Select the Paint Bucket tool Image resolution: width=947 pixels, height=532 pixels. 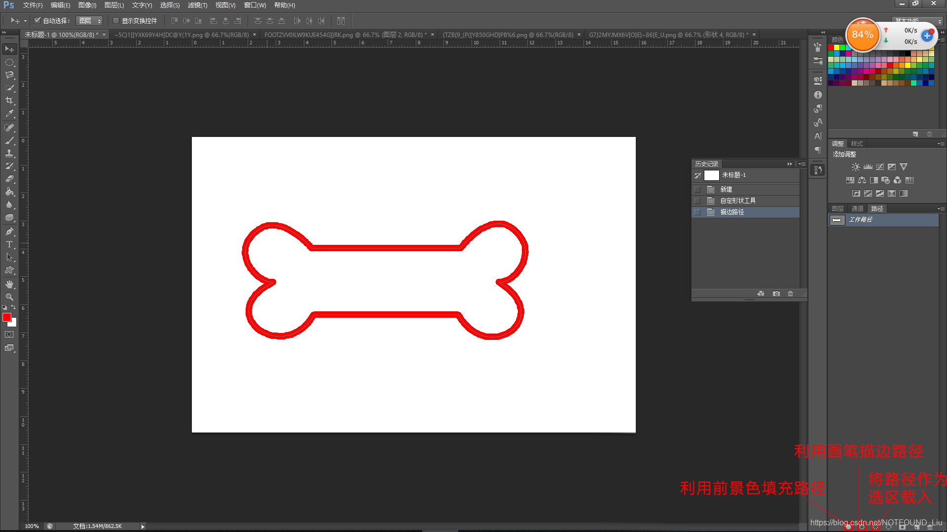(9, 192)
